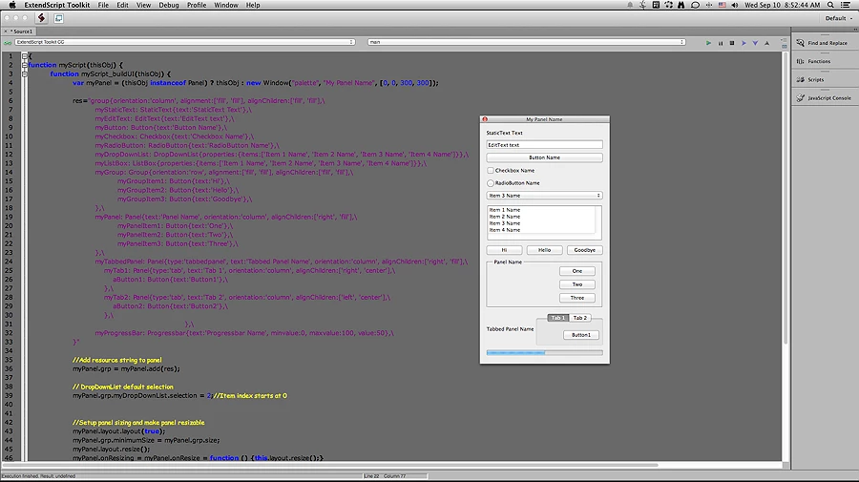The width and height of the screenshot is (859, 482).
Task: Click the Hi button
Action: pos(504,250)
